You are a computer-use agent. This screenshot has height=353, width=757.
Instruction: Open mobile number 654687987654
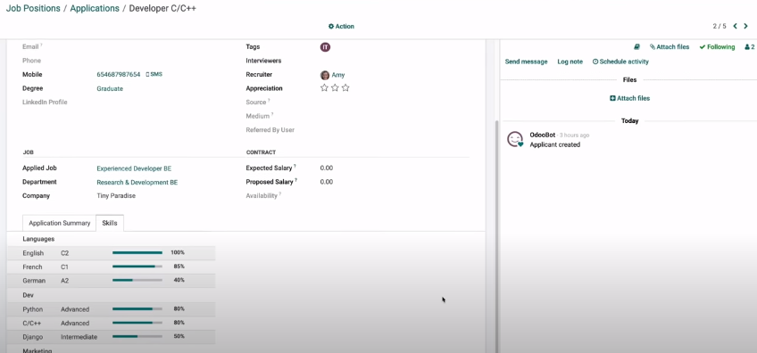tap(118, 75)
